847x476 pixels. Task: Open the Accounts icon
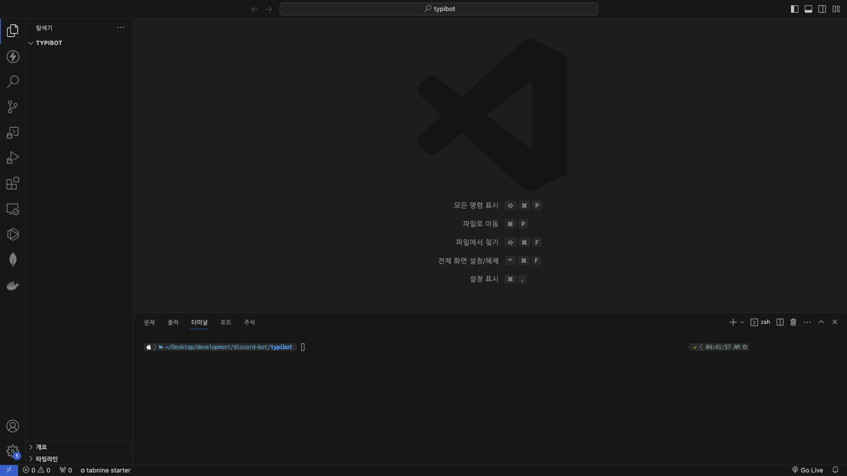pyautogui.click(x=13, y=426)
